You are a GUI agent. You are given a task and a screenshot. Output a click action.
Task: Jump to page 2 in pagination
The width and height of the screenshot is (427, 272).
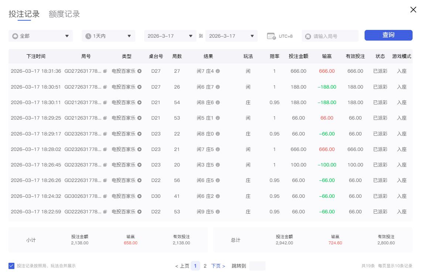205,265
